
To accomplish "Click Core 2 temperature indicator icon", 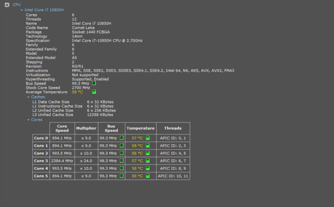I will [x=148, y=153].
